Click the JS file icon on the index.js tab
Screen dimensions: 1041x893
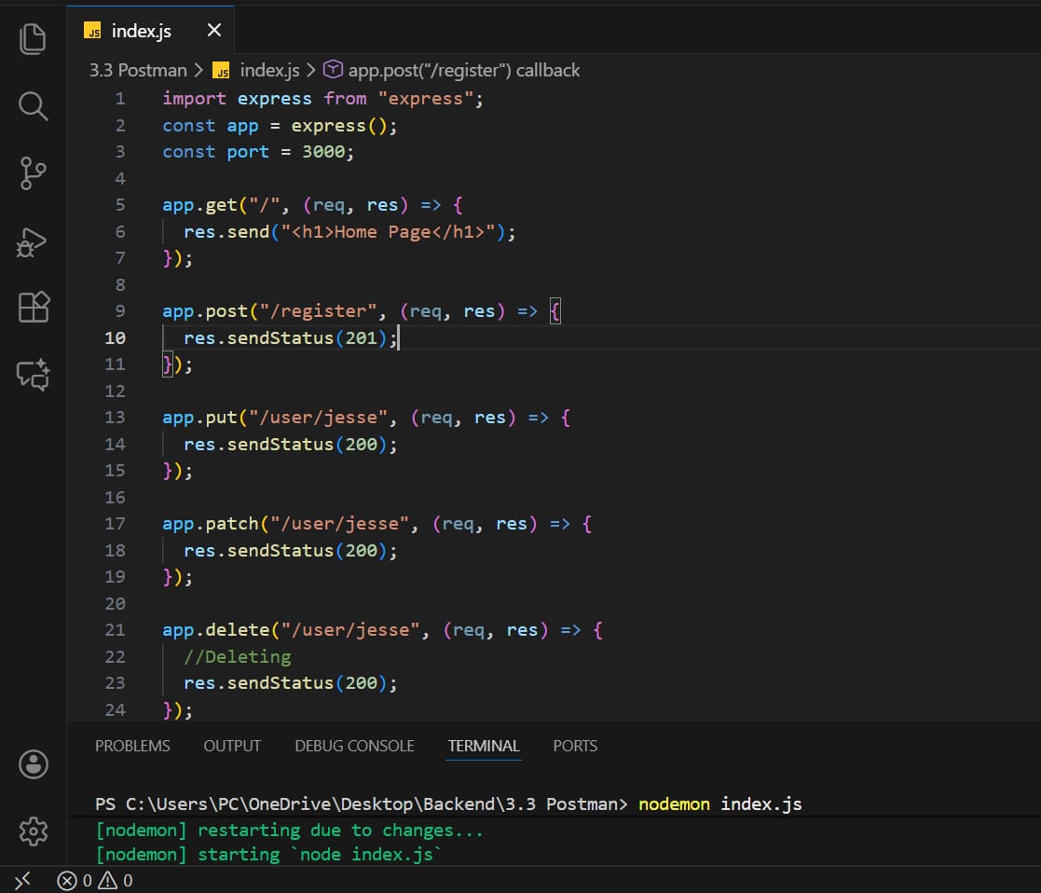coord(92,31)
